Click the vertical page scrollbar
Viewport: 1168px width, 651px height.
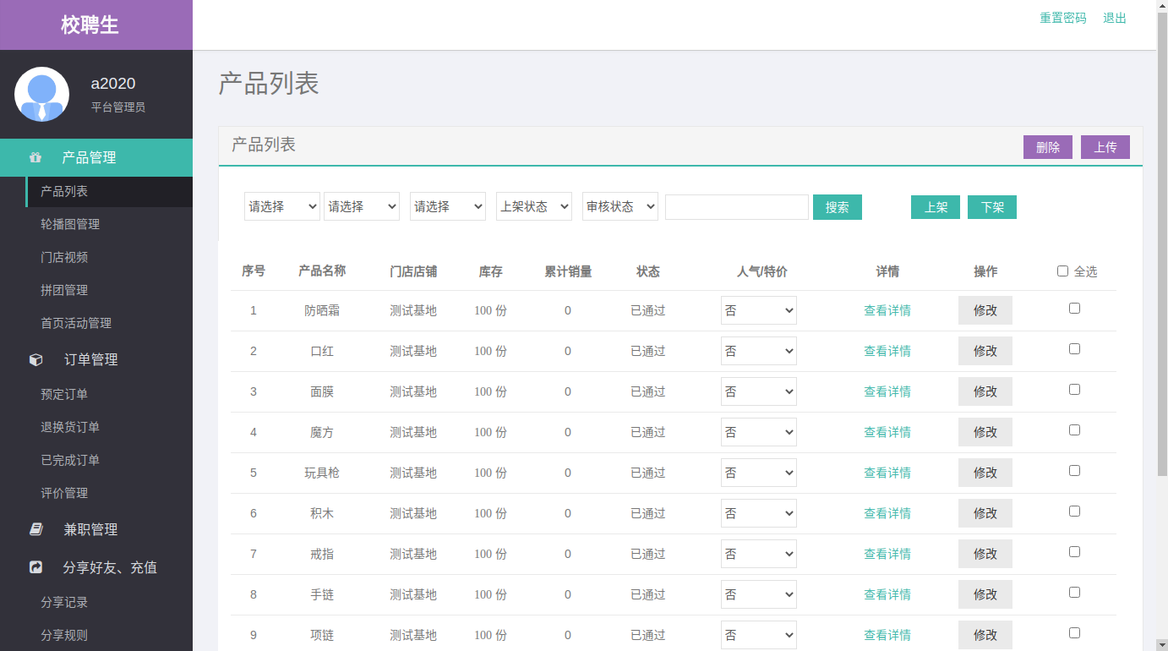1162,254
